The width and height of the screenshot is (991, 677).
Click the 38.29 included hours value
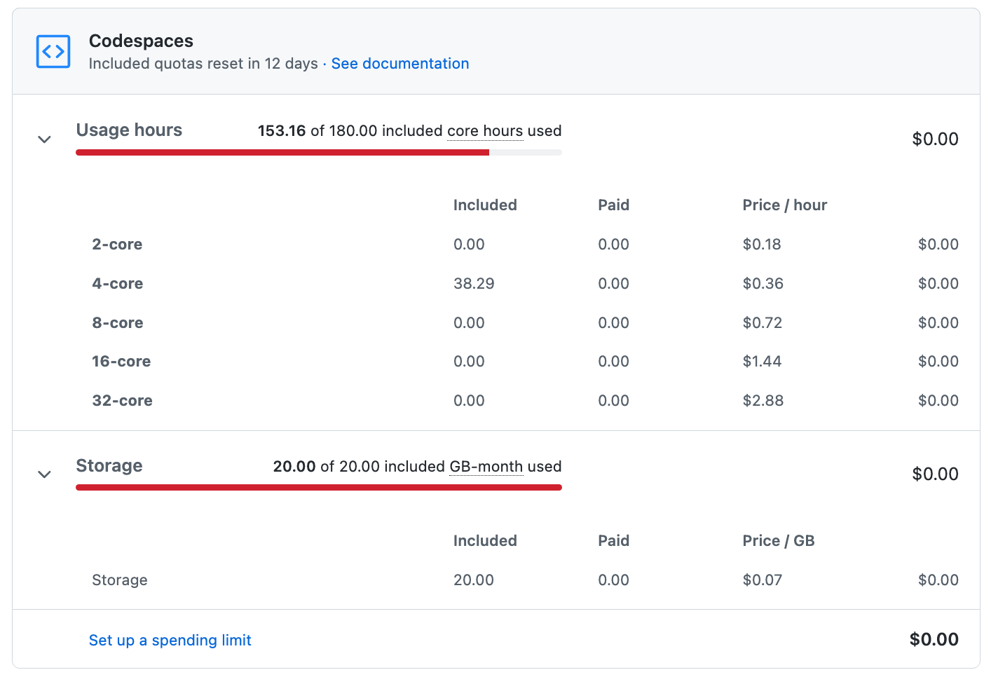pyautogui.click(x=474, y=284)
